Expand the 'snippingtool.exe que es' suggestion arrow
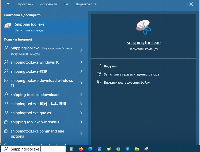 (81, 113)
